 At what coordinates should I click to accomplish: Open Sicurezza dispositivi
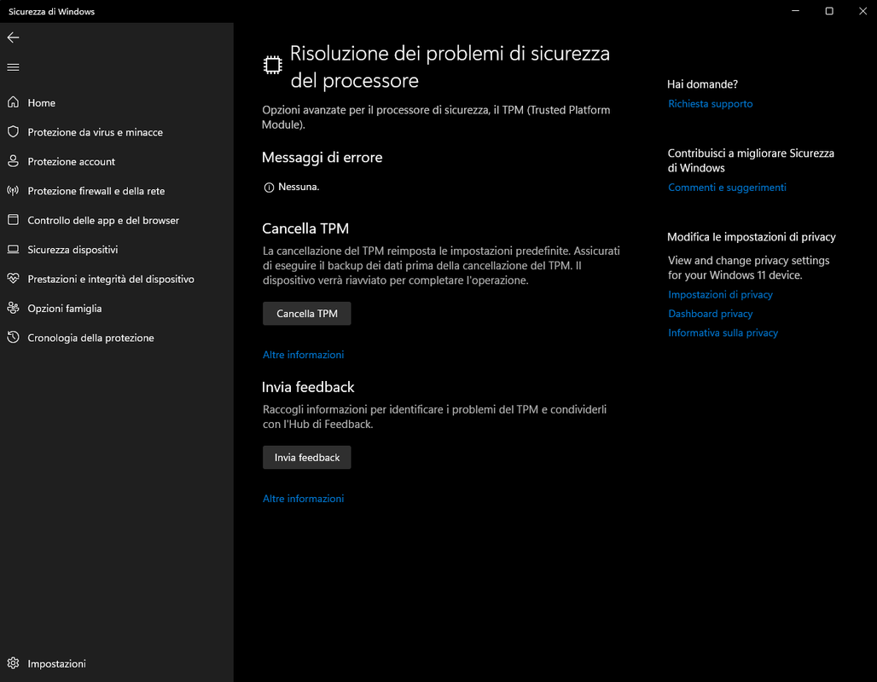pyautogui.click(x=116, y=249)
